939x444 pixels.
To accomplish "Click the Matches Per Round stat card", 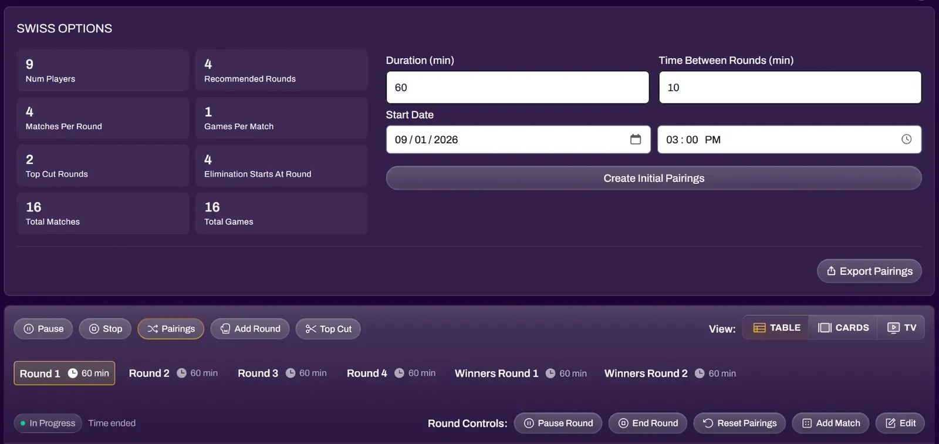I will pos(103,118).
